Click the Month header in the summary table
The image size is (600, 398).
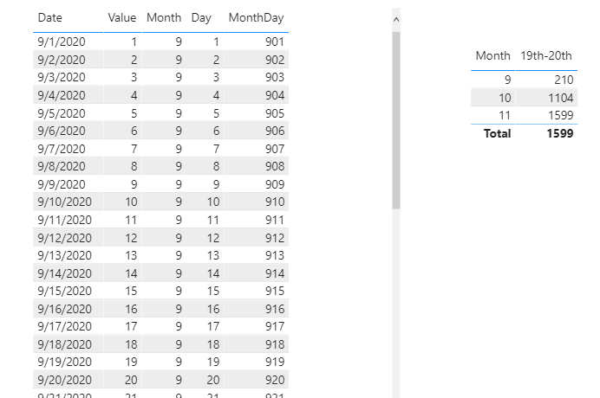coord(492,55)
